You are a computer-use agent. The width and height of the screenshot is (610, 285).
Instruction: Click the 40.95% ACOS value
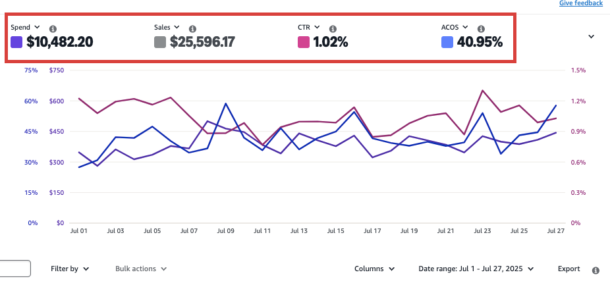[480, 42]
